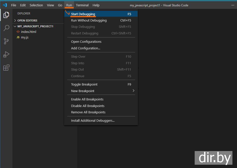Choose Run Without Debugging
Screen dimensions: 237x168
(89, 20)
